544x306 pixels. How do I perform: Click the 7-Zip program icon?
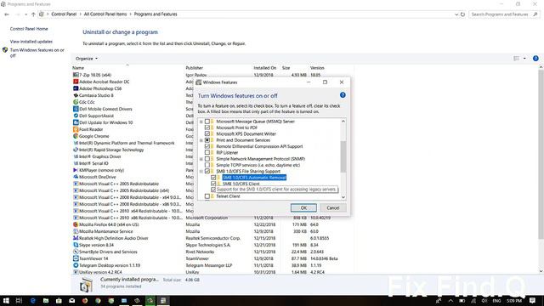pyautogui.click(x=76, y=75)
